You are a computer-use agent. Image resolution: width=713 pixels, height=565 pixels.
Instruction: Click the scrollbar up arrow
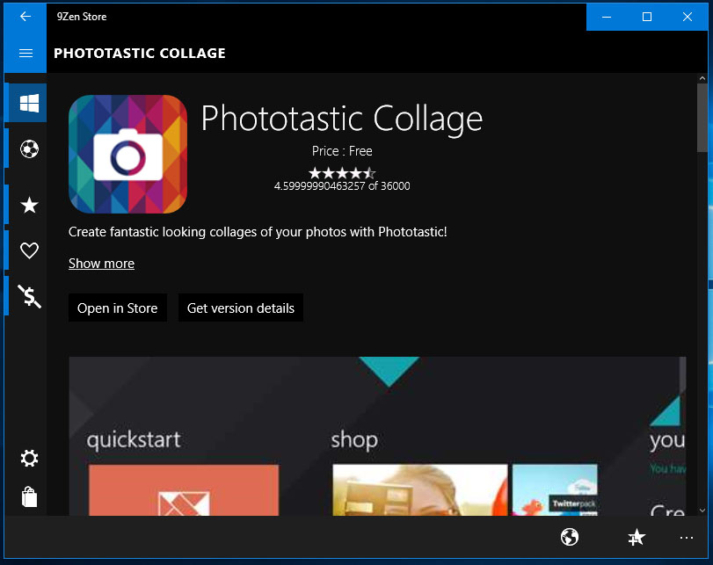702,78
